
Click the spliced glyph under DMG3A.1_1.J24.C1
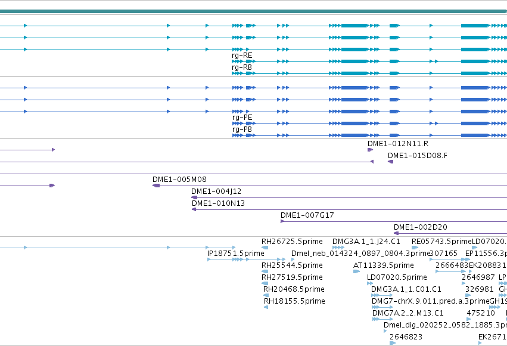(338, 248)
